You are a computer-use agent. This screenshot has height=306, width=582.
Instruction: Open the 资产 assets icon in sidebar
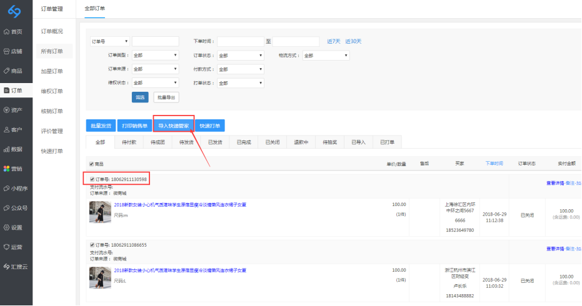6,110
